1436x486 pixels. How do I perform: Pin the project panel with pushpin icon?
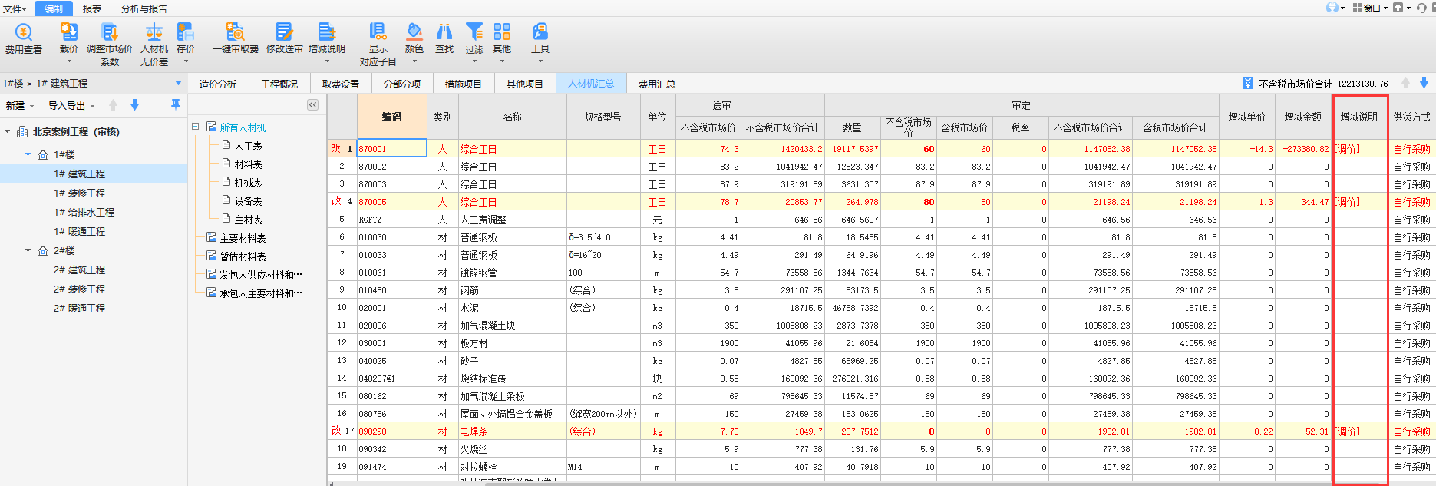[x=176, y=104]
